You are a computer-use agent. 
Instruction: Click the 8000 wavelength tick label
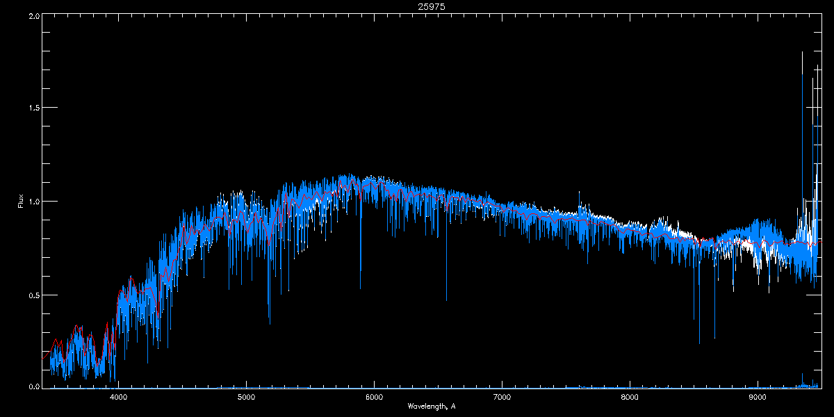630,398
